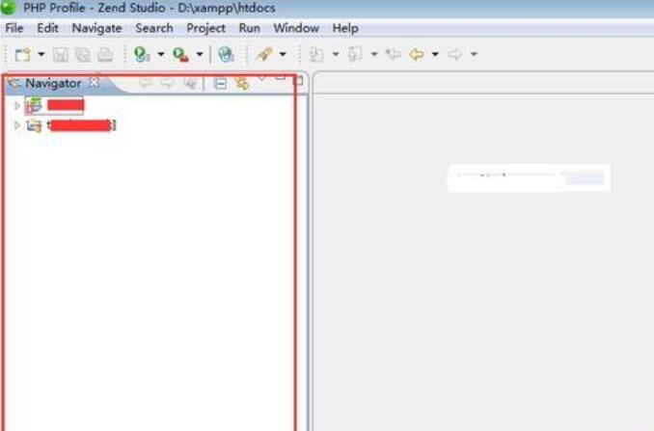Open the Search menu
The width and height of the screenshot is (654, 431).
[x=154, y=28]
